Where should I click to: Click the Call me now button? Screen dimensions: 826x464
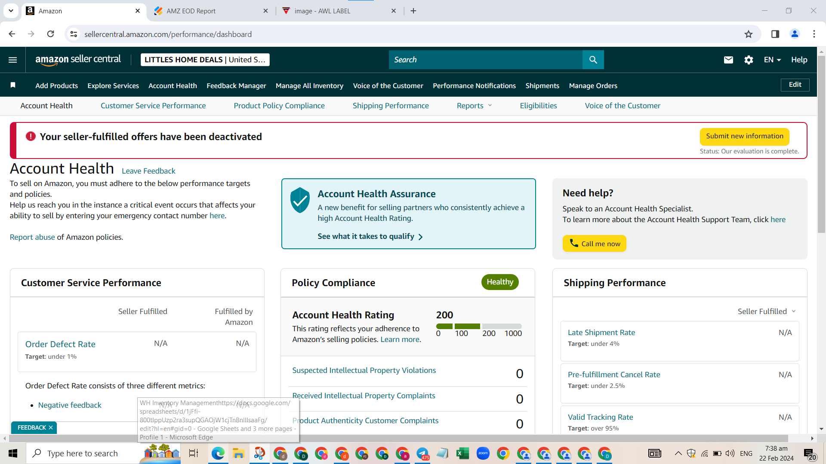click(x=594, y=244)
